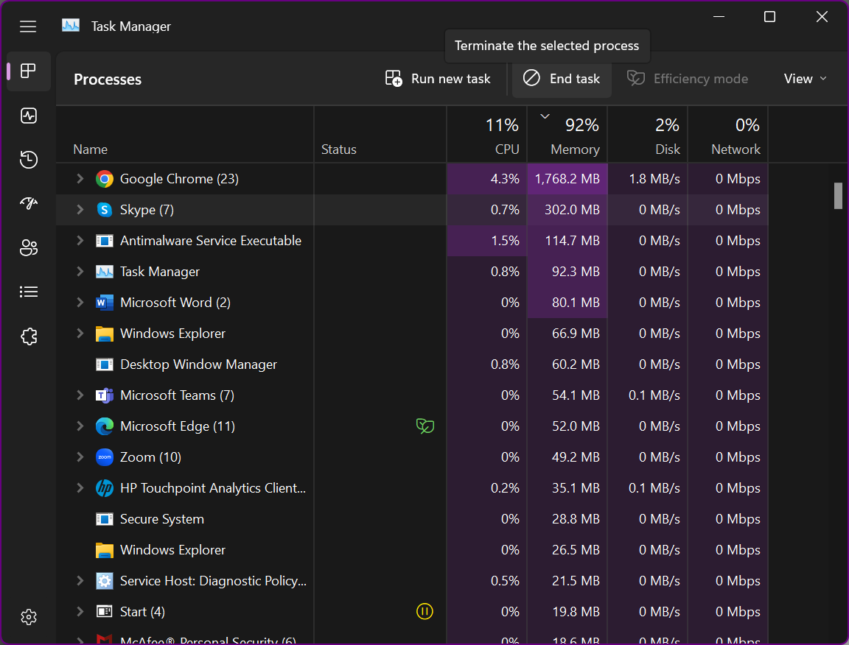849x645 pixels.
Task: Open Task Manager settings via the gear
Action: (28, 617)
